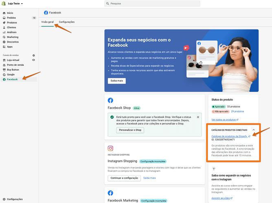Open Pedidos in sidebar
This screenshot has height=203, width=272.
tap(11, 18)
